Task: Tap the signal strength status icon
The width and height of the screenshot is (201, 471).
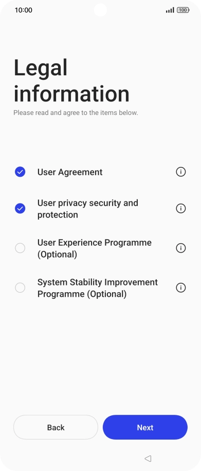Action: tap(170, 10)
